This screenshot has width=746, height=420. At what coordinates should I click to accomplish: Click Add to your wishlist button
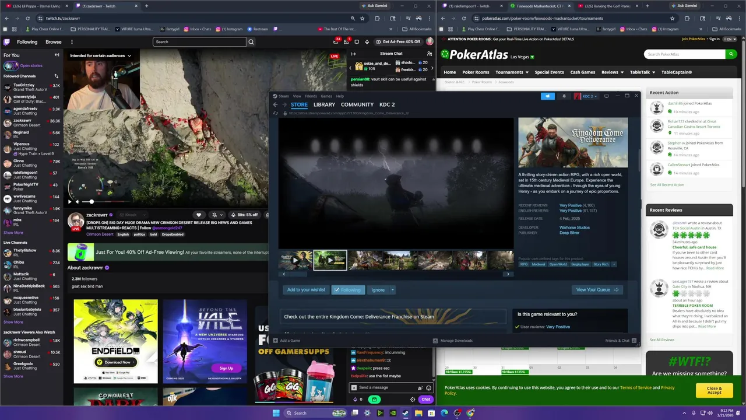tap(306, 290)
